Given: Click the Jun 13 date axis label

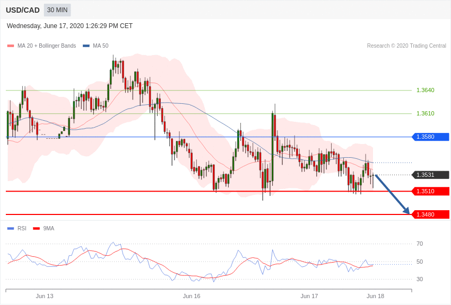Looking at the screenshot, I should (45, 296).
